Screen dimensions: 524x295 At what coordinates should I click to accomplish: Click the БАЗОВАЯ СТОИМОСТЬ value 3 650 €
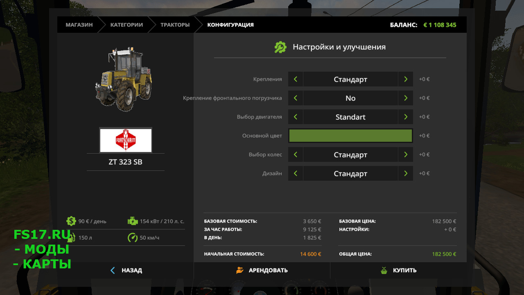312,221
